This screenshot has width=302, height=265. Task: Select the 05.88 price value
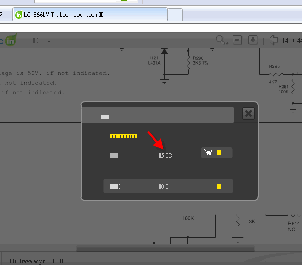coord(165,156)
